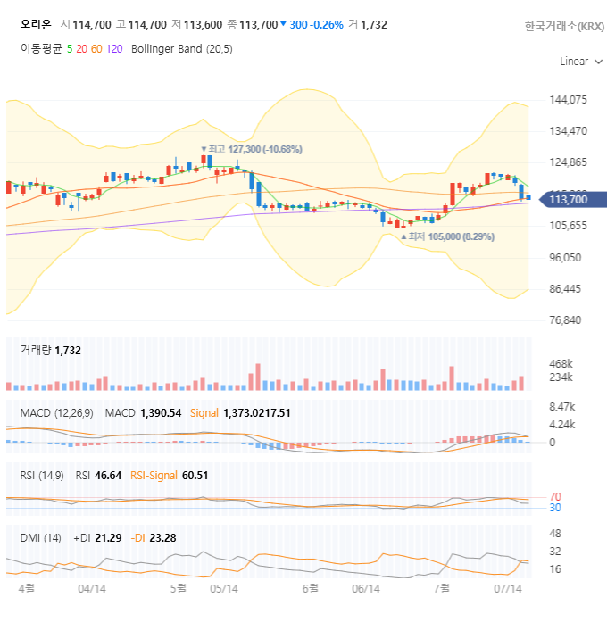The height and width of the screenshot is (622, 607).
Task: Click the 거래량 1,732 volume label
Action: click(50, 351)
